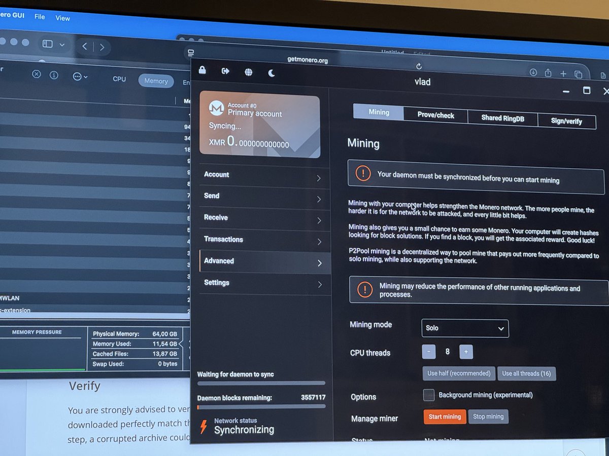Viewport: 609px width, 456px height.
Task: Expand the Account menu chevron
Action: tap(319, 178)
